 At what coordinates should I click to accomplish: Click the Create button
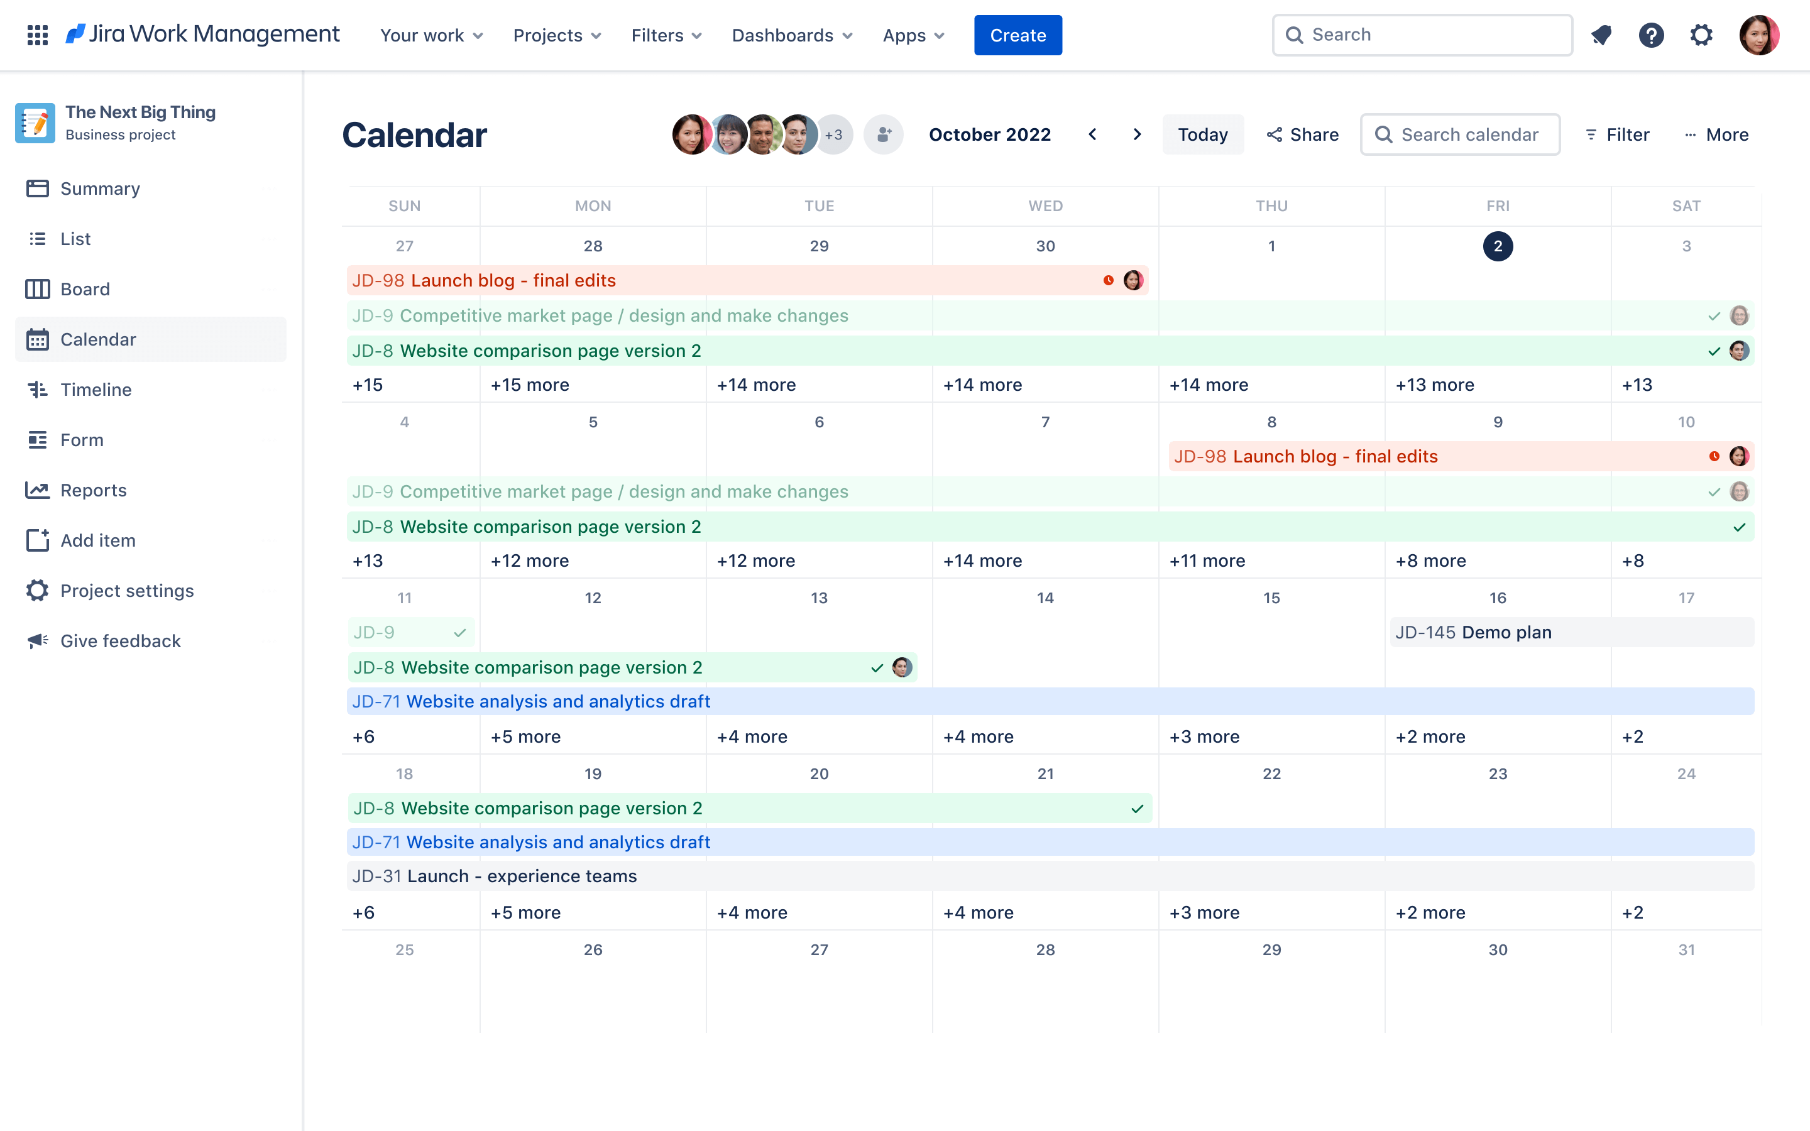tap(1017, 35)
